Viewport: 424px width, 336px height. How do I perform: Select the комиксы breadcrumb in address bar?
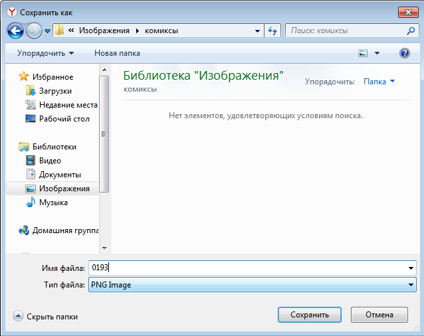coord(161,31)
